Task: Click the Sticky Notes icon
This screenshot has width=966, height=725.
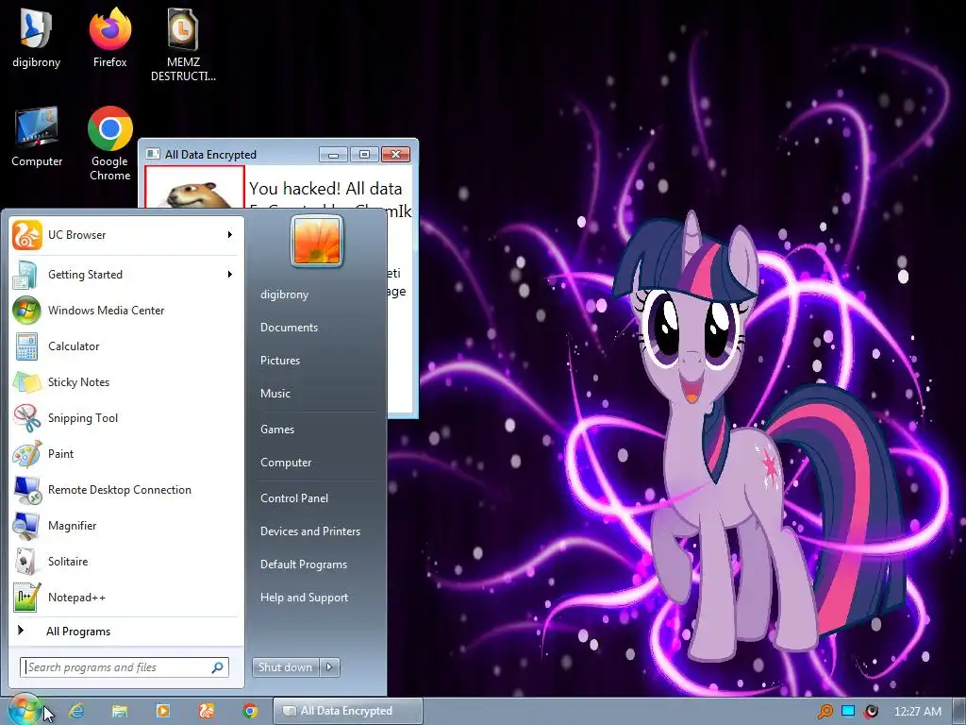Action: tap(27, 382)
